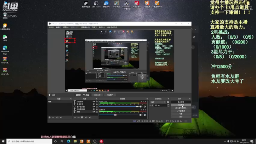Open 网易云音乐 desktop shortcut
The width and height of the screenshot is (256, 144).
coord(137,4)
